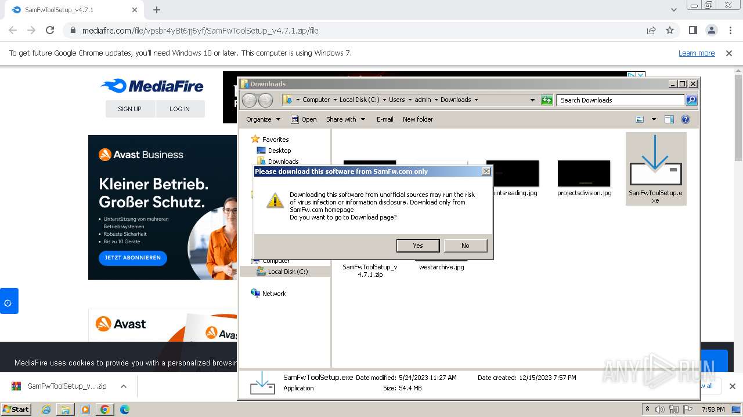Toggle the preview pane icon
Viewport: 743px width, 417px height.
[x=669, y=119]
